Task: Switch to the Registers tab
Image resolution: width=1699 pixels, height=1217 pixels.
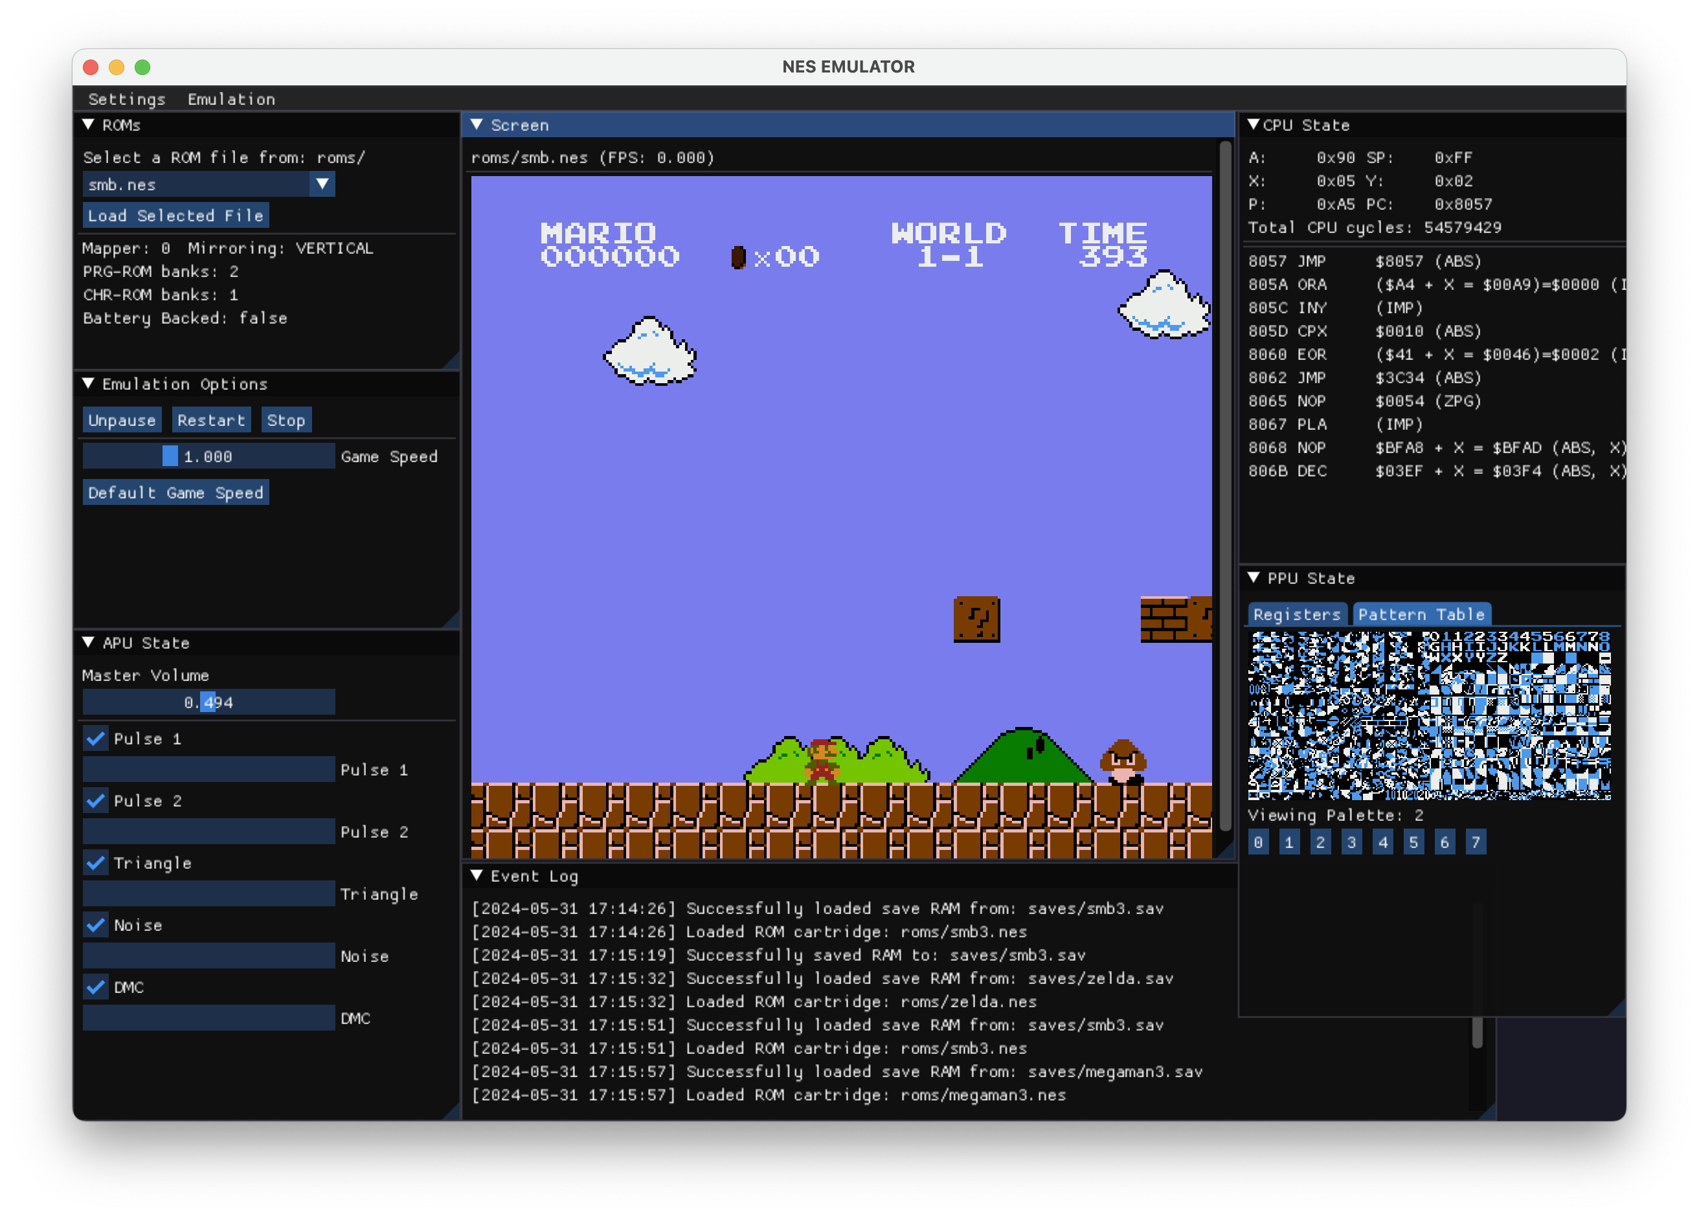Action: [1297, 614]
